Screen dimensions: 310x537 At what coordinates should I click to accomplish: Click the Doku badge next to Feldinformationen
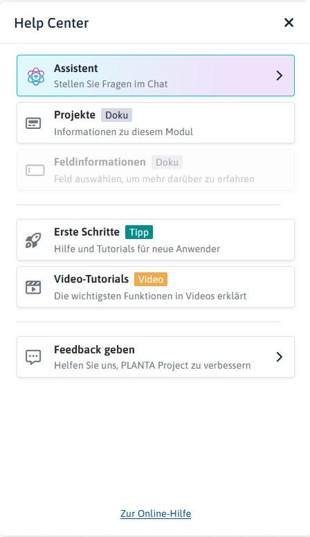[167, 162]
